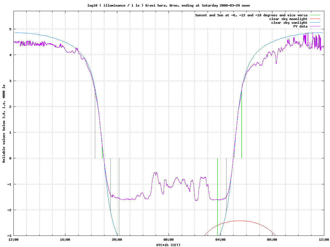
Task: Click the y-axis tick label -1
Action: point(9,184)
